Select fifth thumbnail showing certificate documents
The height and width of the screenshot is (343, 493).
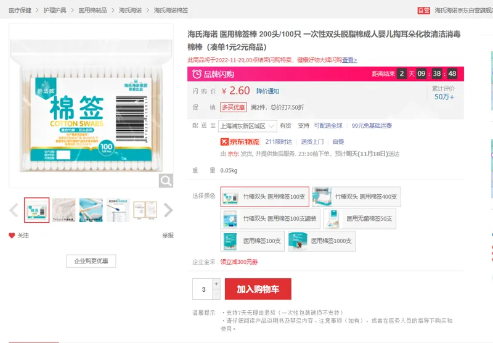click(x=145, y=210)
